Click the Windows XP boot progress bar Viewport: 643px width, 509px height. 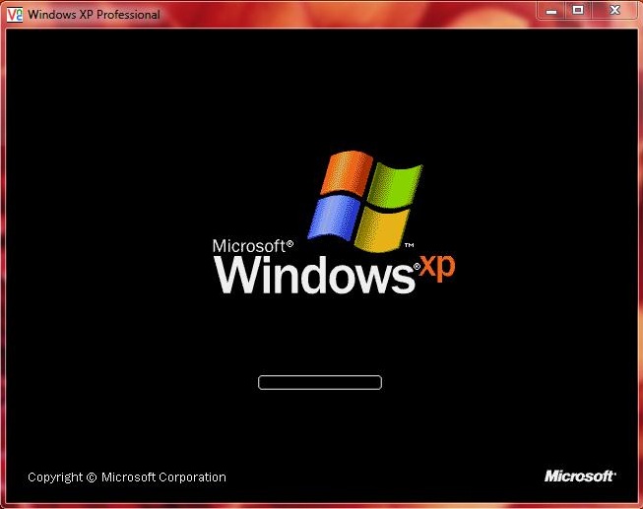coord(320,382)
